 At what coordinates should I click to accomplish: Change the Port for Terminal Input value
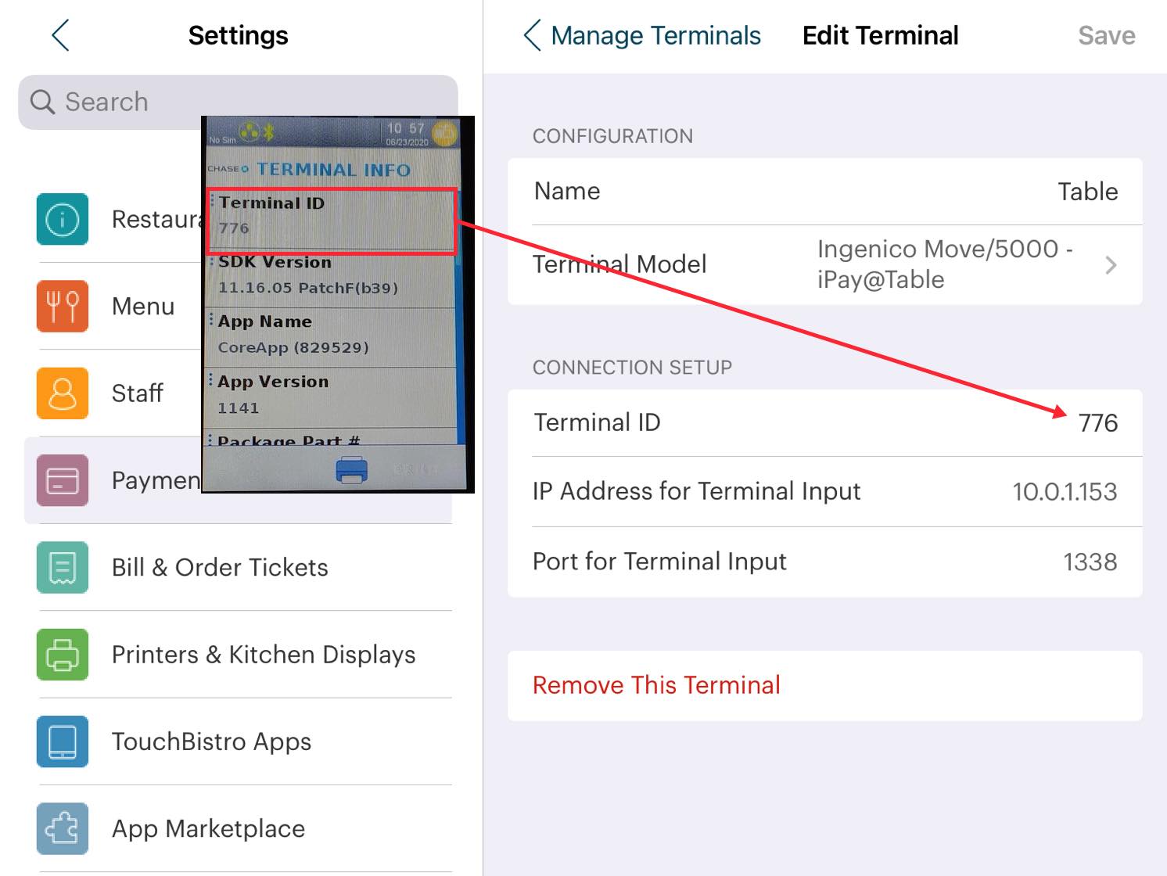1090,562
